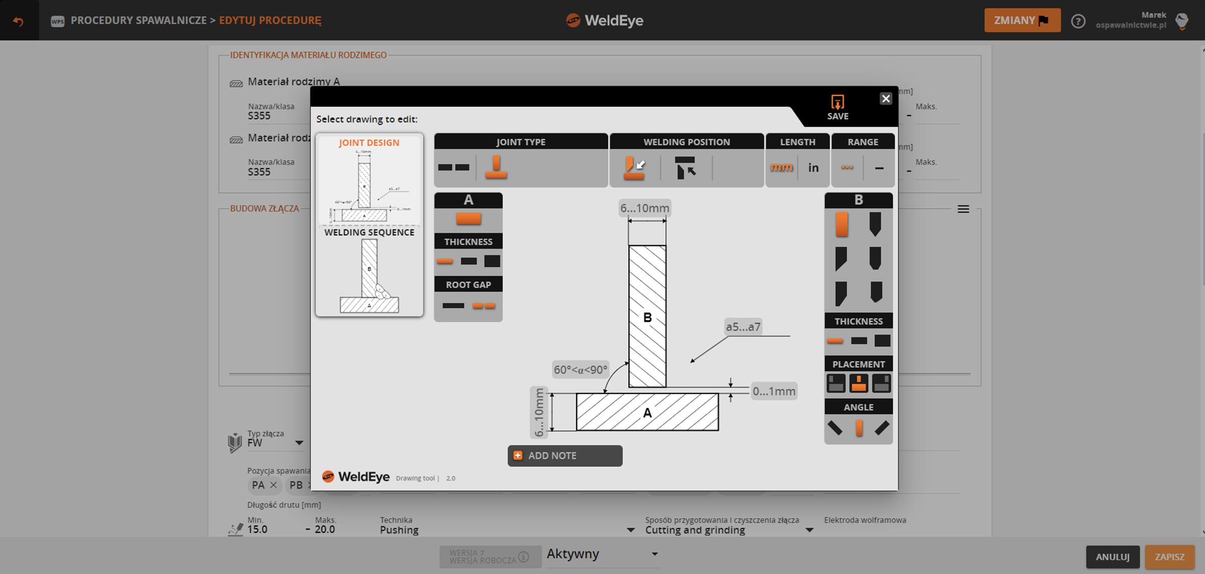Viewport: 1205px width, 574px height.
Task: Choose the overhead welding position icon
Action: tap(685, 167)
